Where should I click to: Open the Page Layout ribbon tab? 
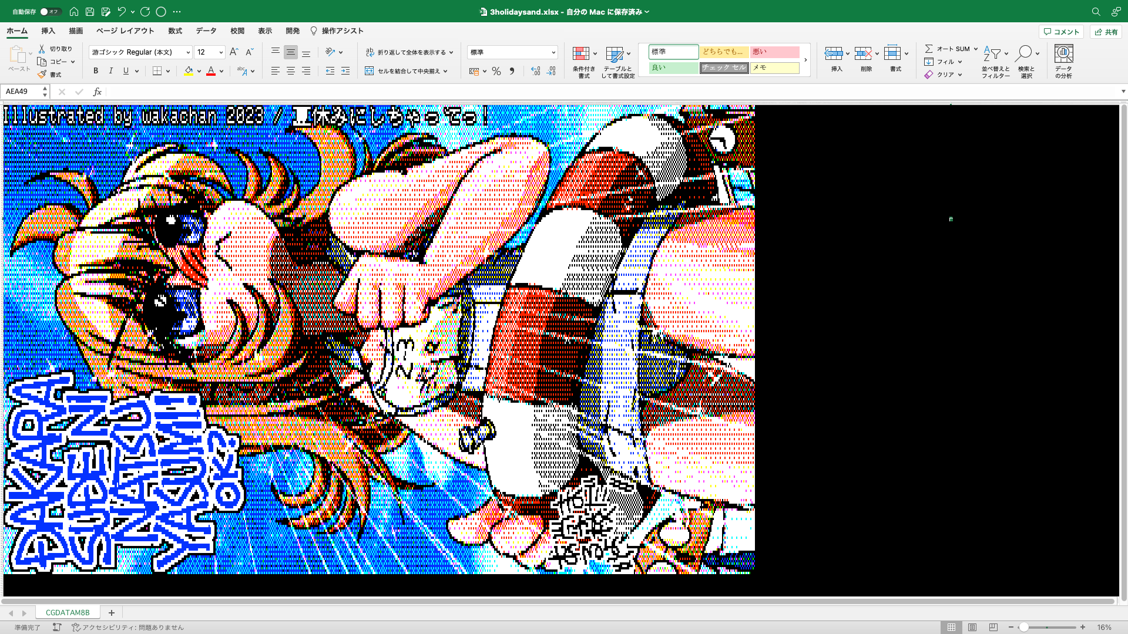[x=125, y=31]
